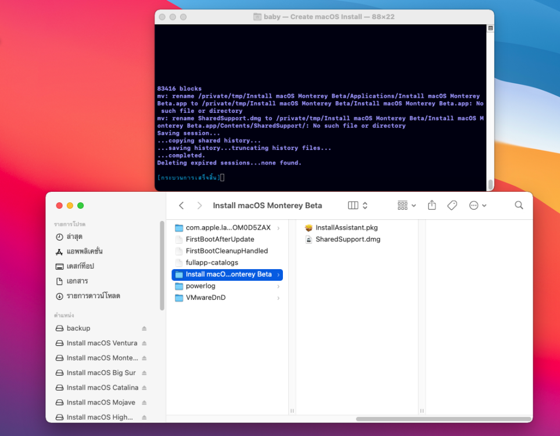
Task: Click Finder sidebar vertical scrollbar
Action: (162, 266)
